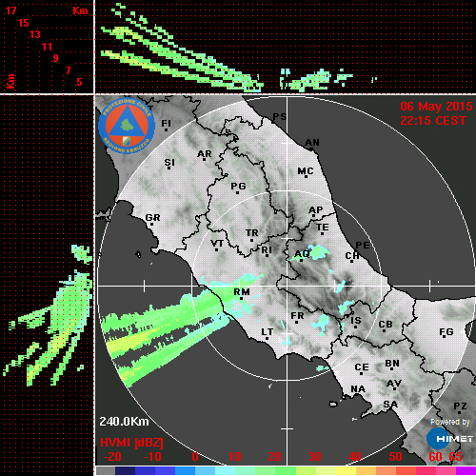Click the "HVMI [dBZ]" scale title
The height and width of the screenshot is (476, 476).
point(131,443)
